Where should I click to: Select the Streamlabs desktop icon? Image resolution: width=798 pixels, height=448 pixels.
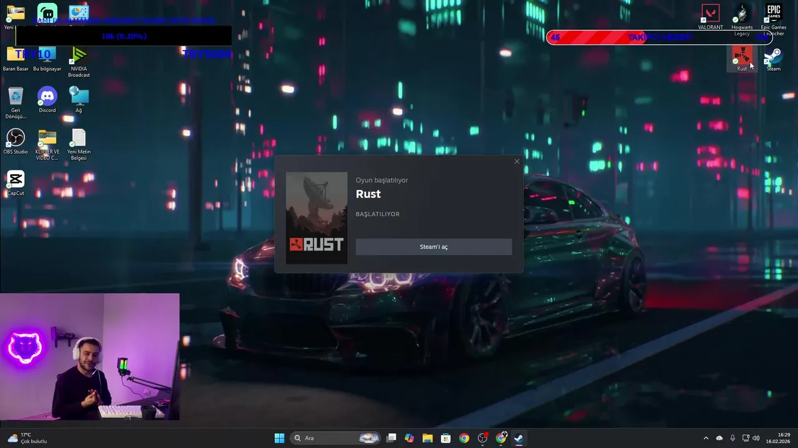(47, 14)
